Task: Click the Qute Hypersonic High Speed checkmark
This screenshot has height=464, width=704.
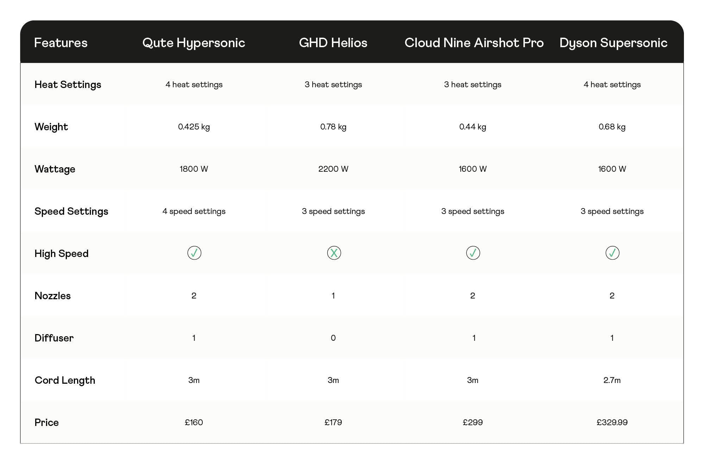Action: point(194,253)
